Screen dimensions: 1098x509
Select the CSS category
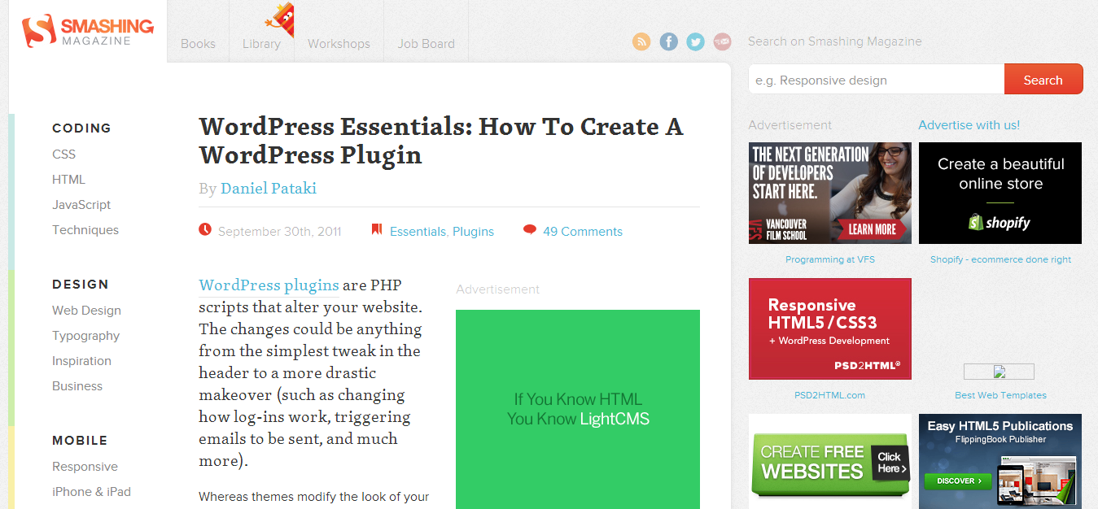pos(63,154)
